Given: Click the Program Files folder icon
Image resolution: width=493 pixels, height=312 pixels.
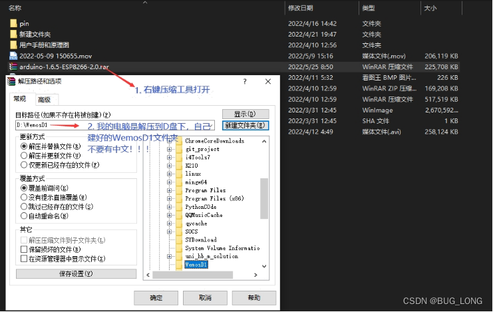Looking at the screenshot, I should click(x=179, y=190).
